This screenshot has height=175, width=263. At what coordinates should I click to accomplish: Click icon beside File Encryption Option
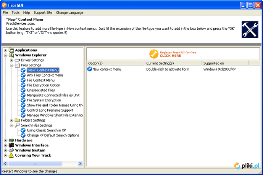pos(23,85)
